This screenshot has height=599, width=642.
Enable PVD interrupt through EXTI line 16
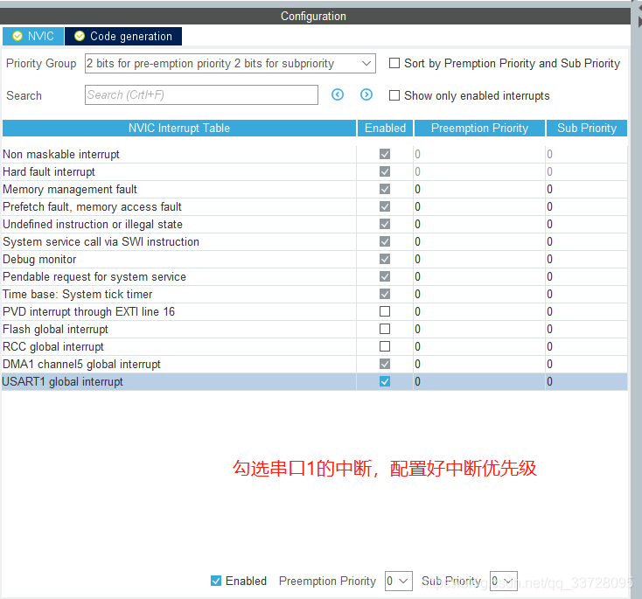tap(385, 311)
